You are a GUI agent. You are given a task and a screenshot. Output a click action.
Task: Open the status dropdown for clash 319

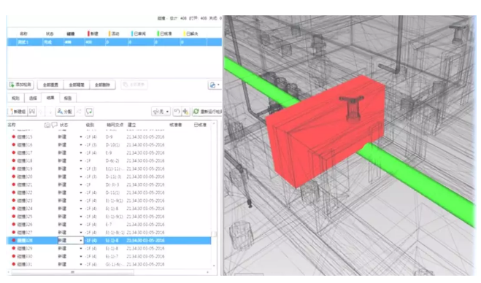(x=81, y=168)
